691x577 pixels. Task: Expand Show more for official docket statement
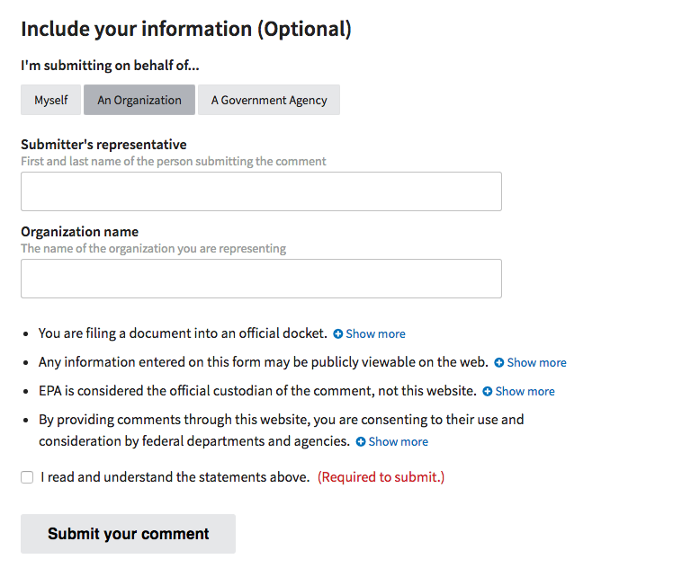click(x=375, y=333)
